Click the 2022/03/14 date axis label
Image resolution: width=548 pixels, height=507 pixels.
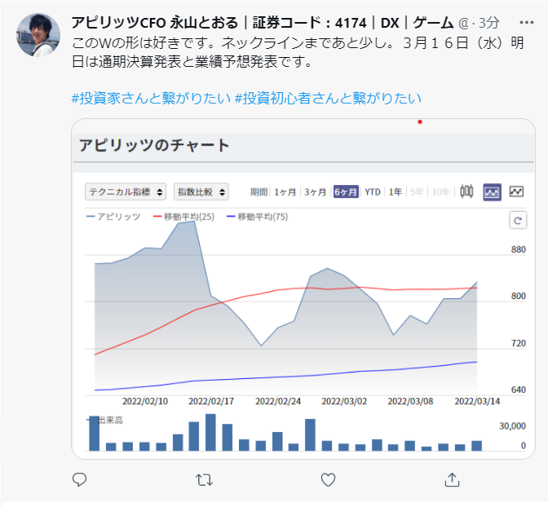point(477,401)
